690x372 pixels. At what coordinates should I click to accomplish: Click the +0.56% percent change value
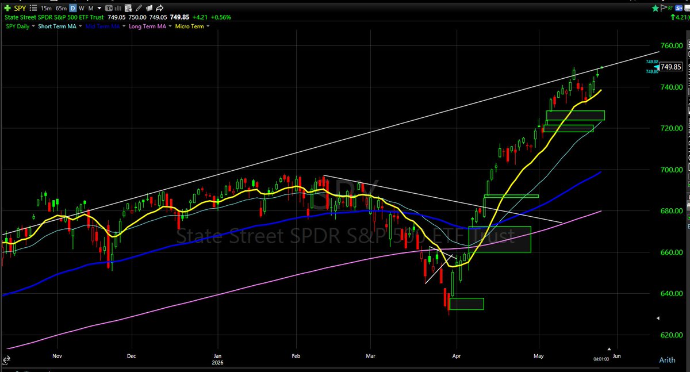(220, 17)
